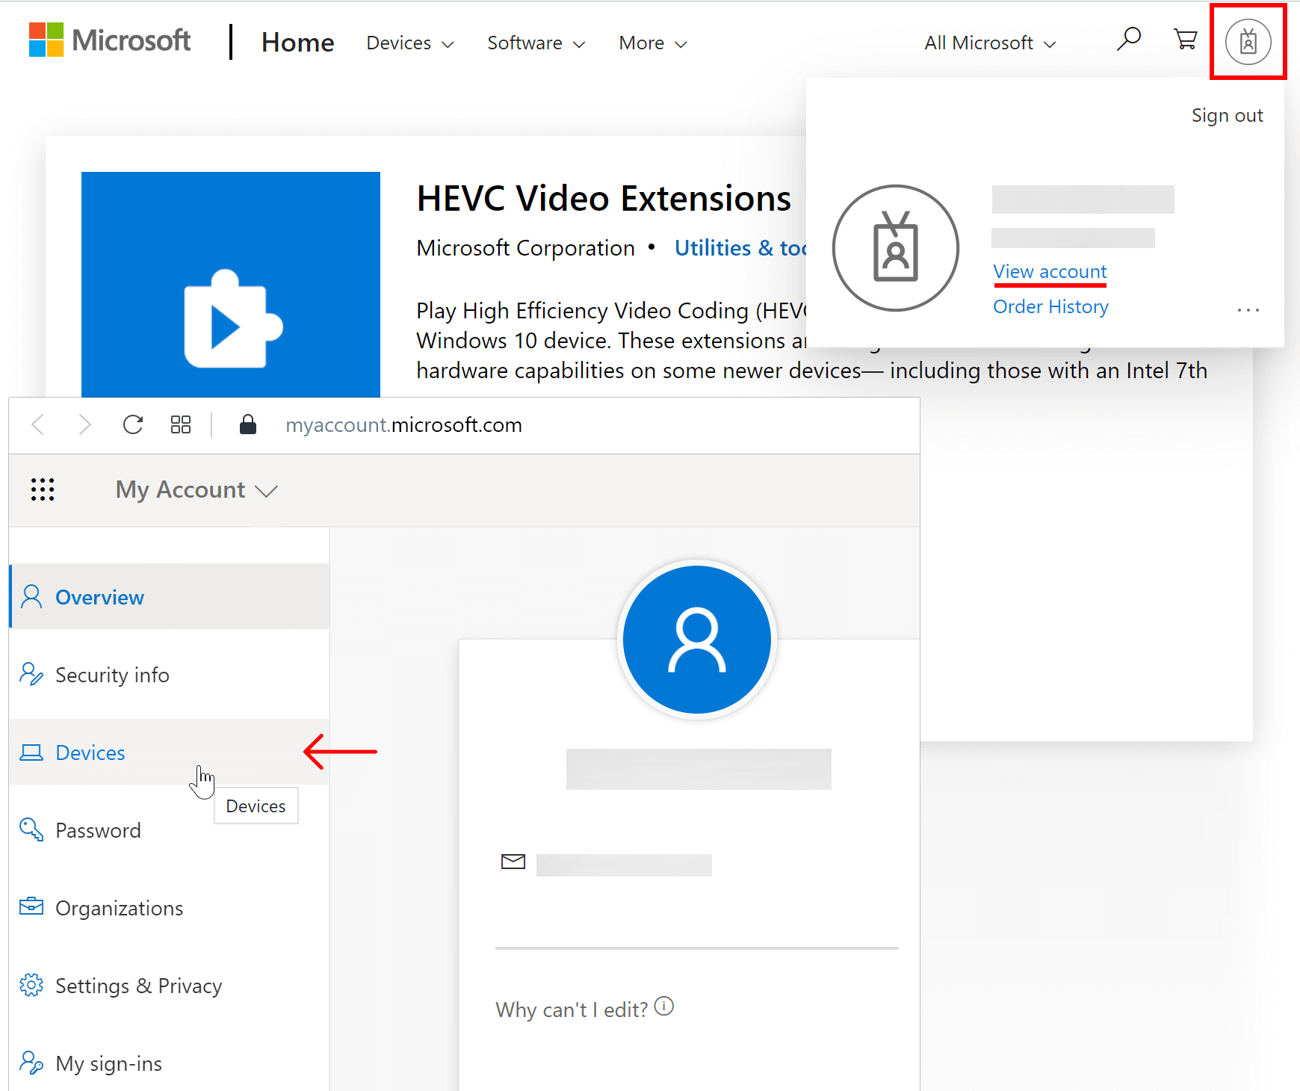Image resolution: width=1300 pixels, height=1091 pixels.
Task: Click the Settings & Privacy gear icon
Action: click(x=31, y=985)
